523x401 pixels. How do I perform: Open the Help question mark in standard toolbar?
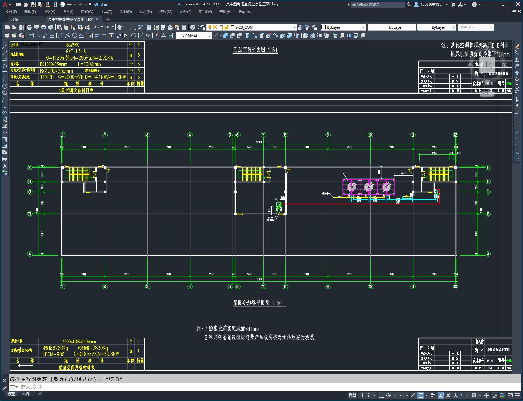tap(192, 27)
